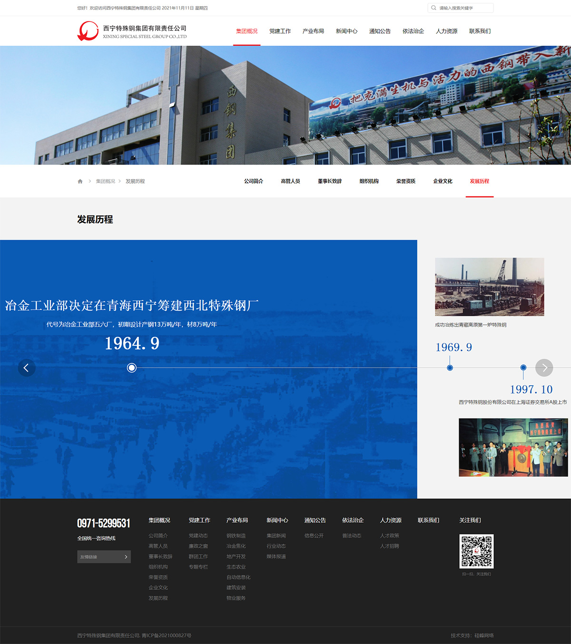The image size is (571, 644).
Task: Switch to the 公司简介 tab
Action: pyautogui.click(x=254, y=181)
